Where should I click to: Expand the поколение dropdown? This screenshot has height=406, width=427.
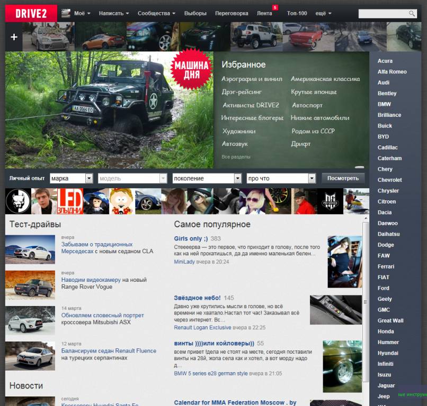(238, 179)
